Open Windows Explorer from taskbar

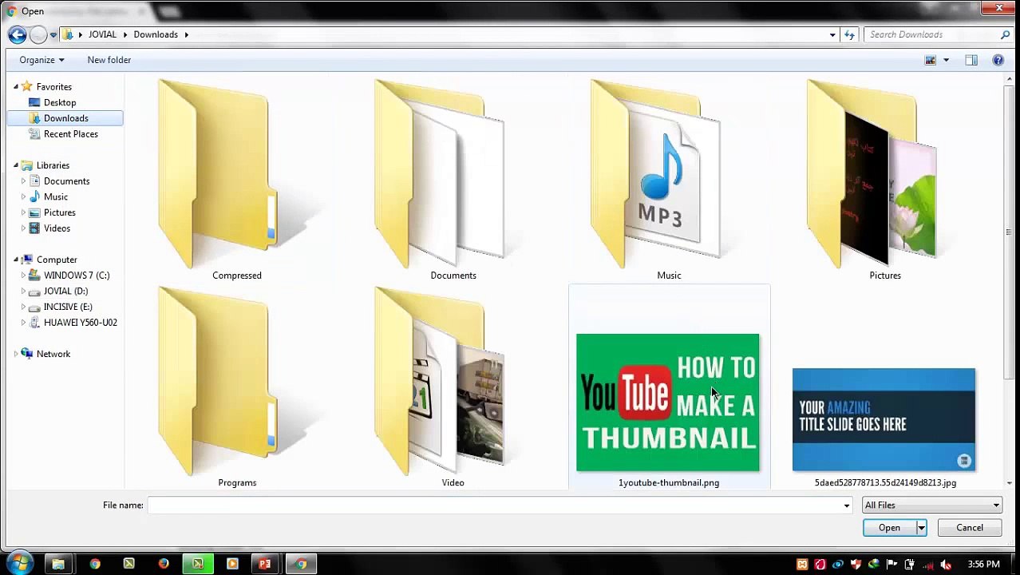tap(58, 564)
